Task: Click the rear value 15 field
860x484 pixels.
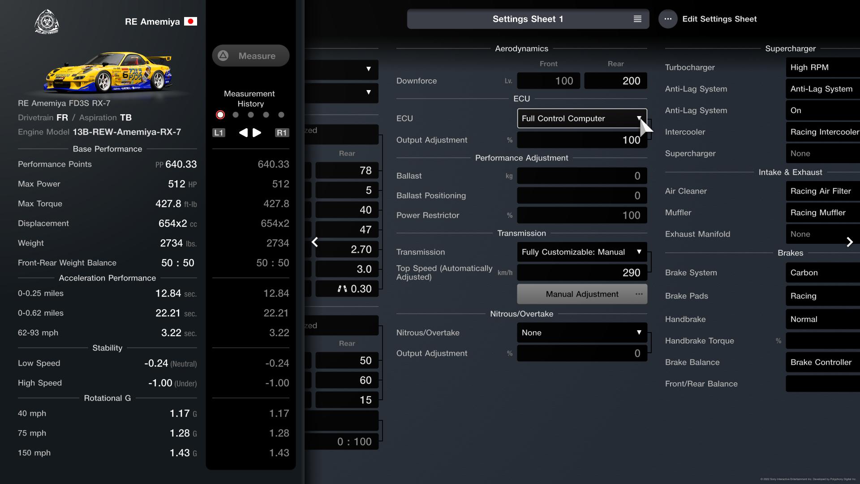Action: [x=347, y=400]
